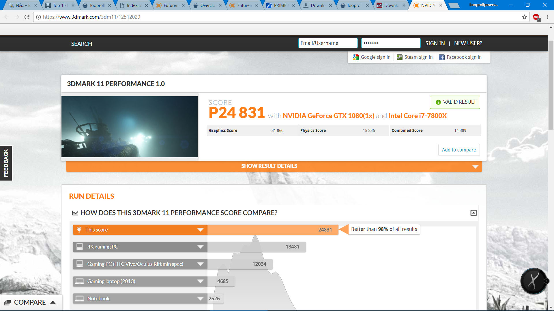Viewport: 554px width, 311px height.
Task: View site information icon in address bar
Action: [38, 17]
